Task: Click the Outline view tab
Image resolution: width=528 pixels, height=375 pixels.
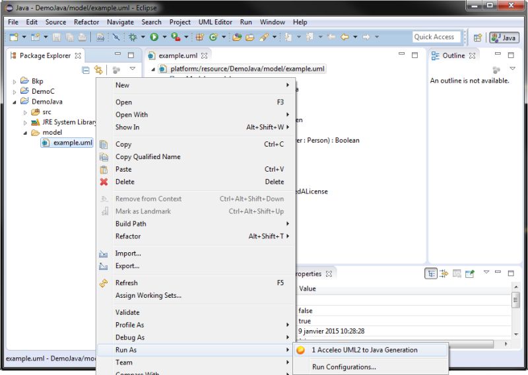Action: tap(453, 55)
